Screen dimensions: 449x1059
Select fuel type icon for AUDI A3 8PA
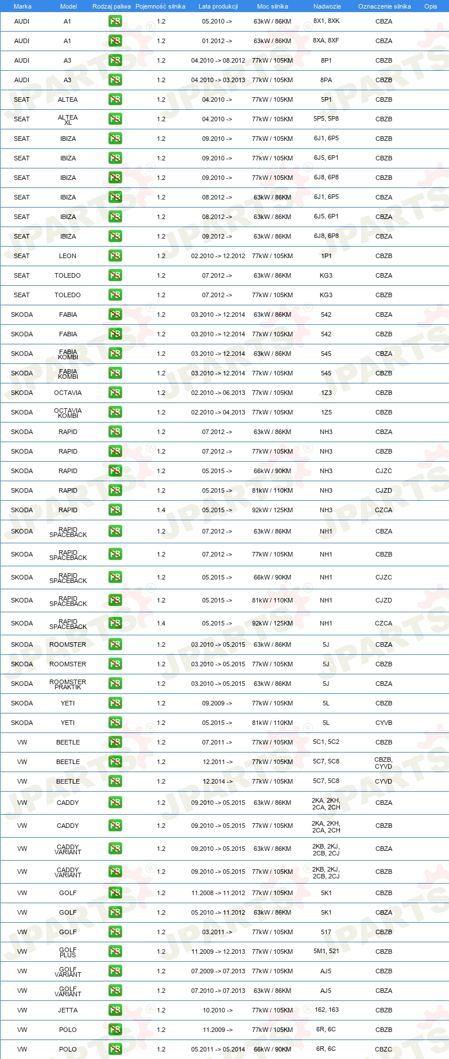(x=115, y=80)
